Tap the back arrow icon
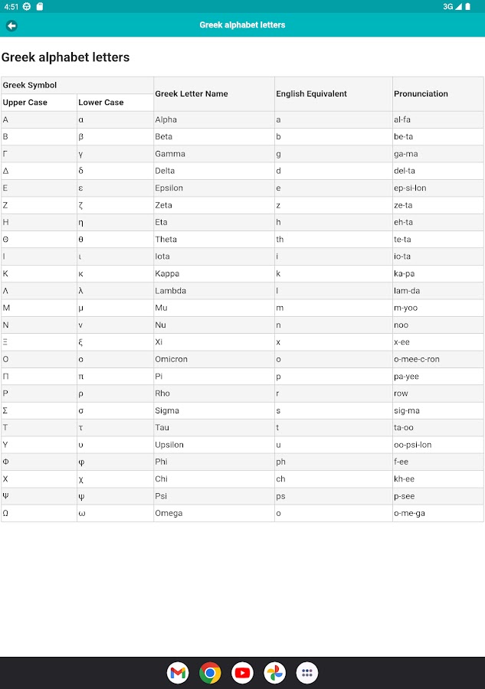This screenshot has width=485, height=689. pos(11,25)
